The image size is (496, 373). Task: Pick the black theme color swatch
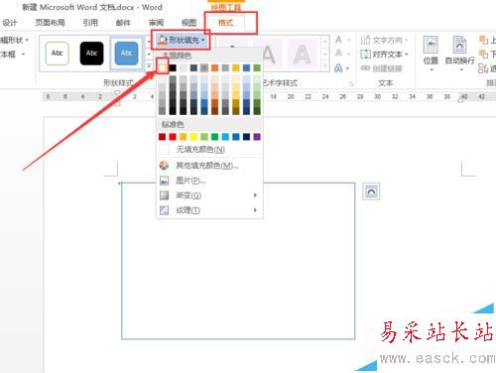173,67
